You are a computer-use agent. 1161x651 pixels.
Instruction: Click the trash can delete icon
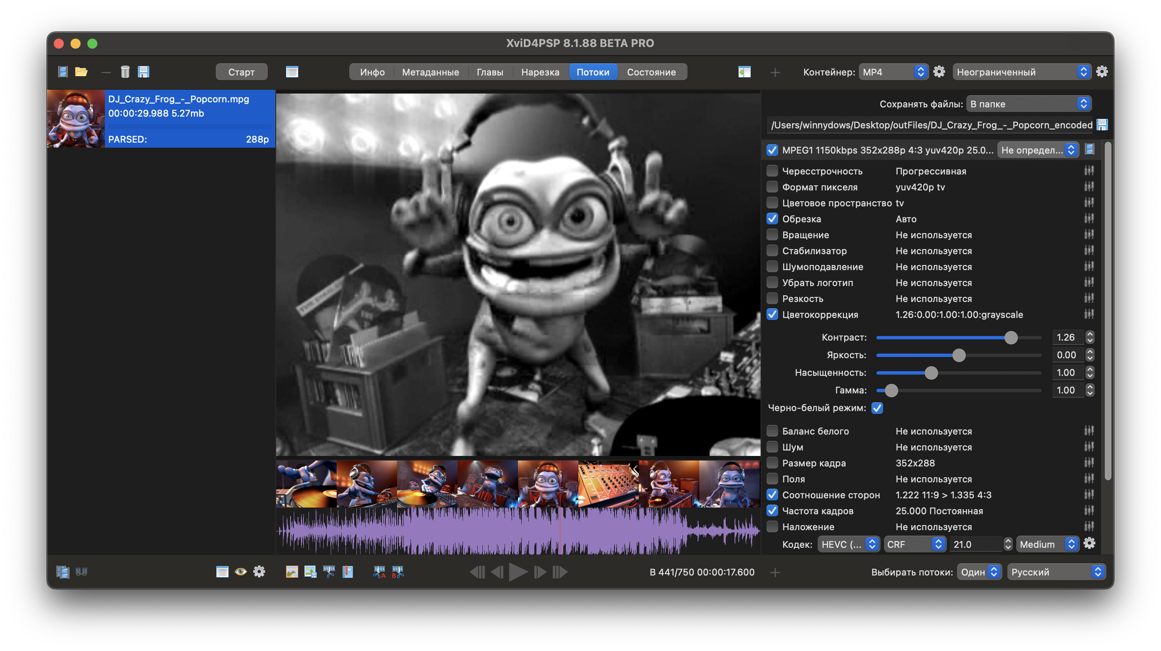point(125,72)
